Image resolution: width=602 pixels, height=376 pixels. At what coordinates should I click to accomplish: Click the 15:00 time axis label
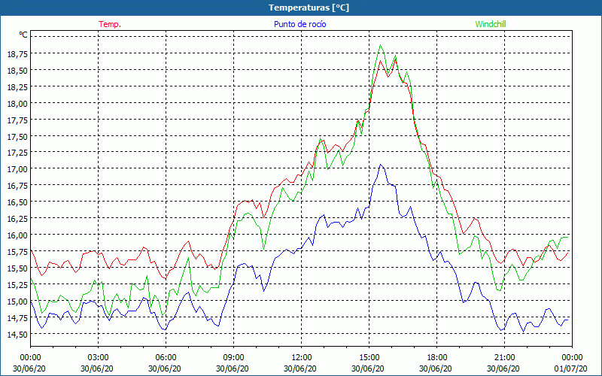(x=369, y=357)
